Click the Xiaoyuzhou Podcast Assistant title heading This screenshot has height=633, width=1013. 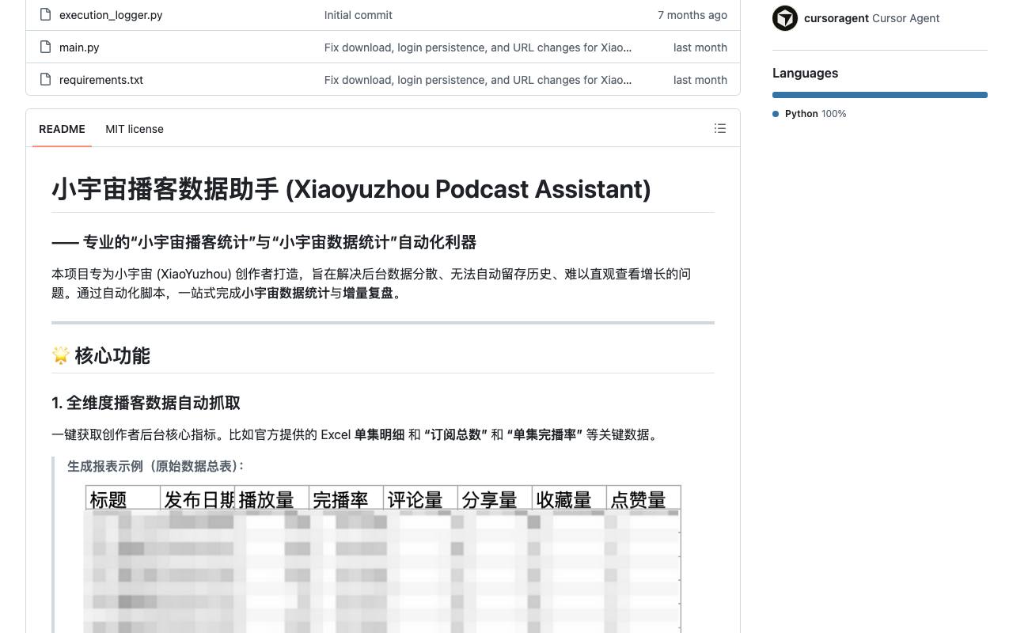[351, 189]
